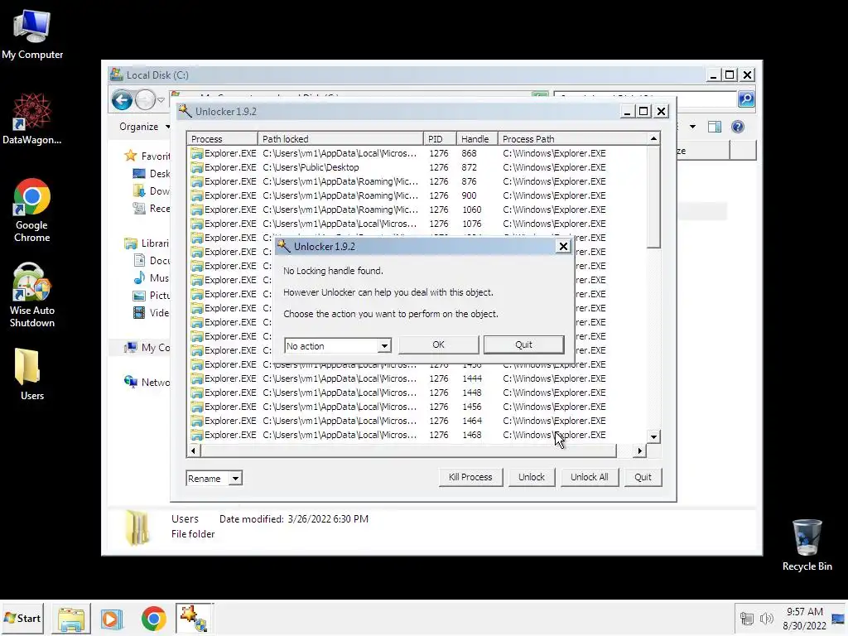Viewport: 848px width, 636px height.
Task: Select Desktop in the Explorer sidebar
Action: [152, 174]
